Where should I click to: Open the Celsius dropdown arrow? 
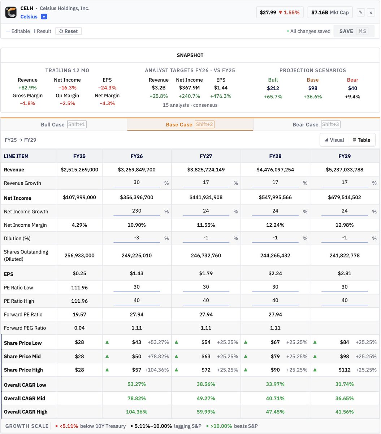pyautogui.click(x=44, y=17)
